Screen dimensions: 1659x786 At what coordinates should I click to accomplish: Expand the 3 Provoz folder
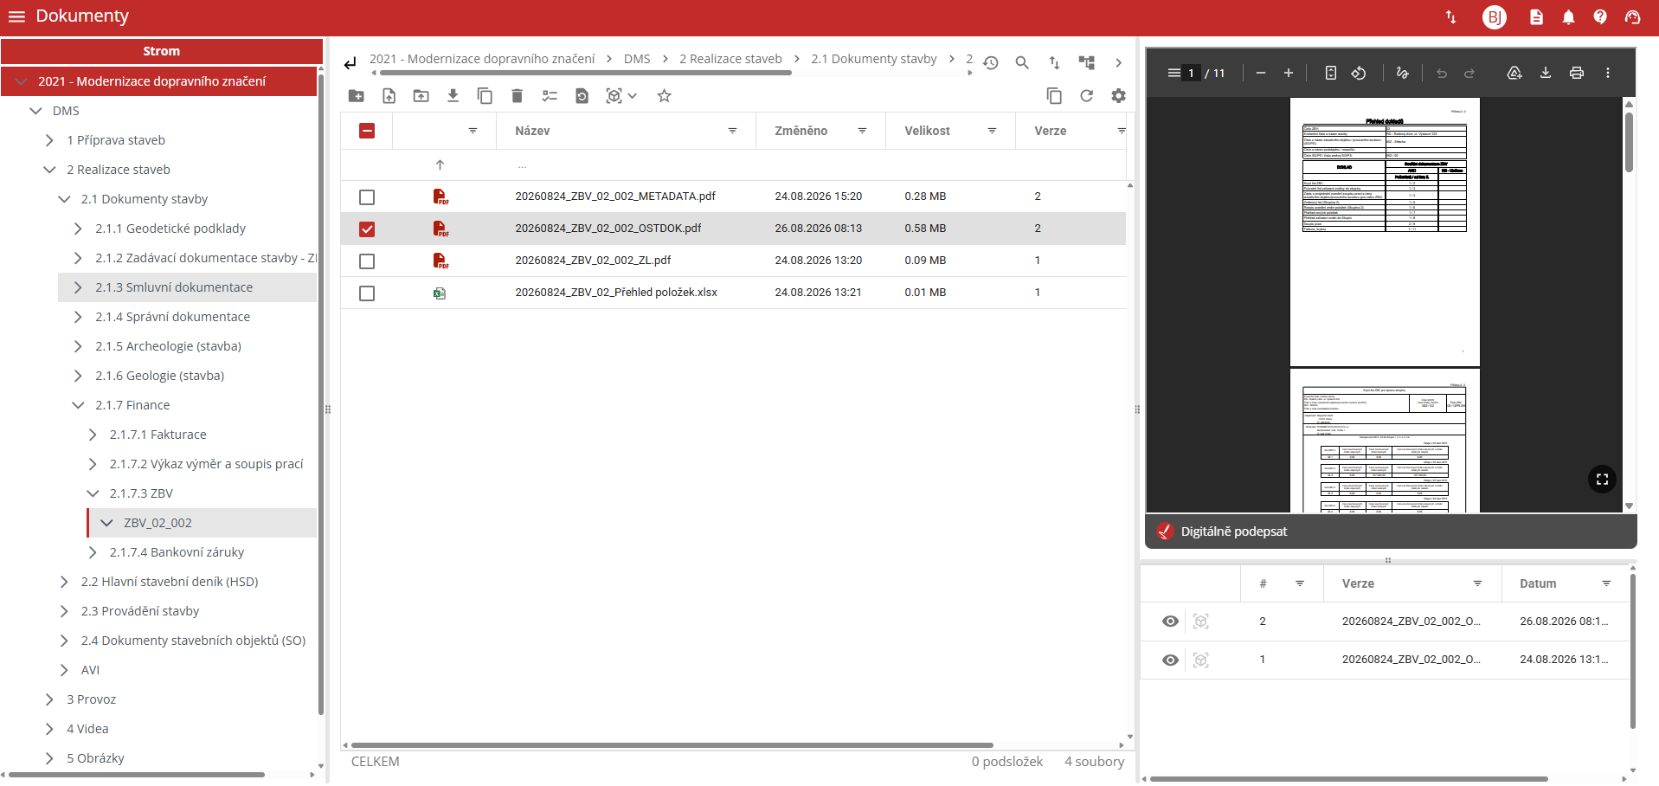coord(49,699)
